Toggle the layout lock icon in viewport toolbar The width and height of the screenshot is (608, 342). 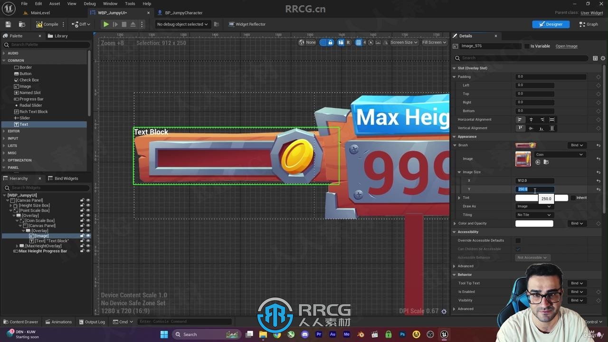[330, 42]
